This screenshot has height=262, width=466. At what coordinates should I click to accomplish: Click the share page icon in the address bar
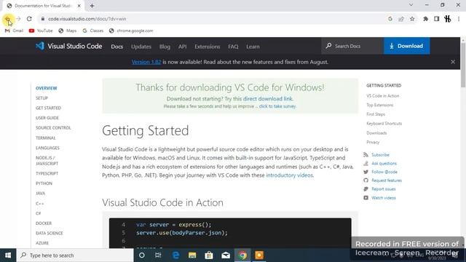[401, 19]
